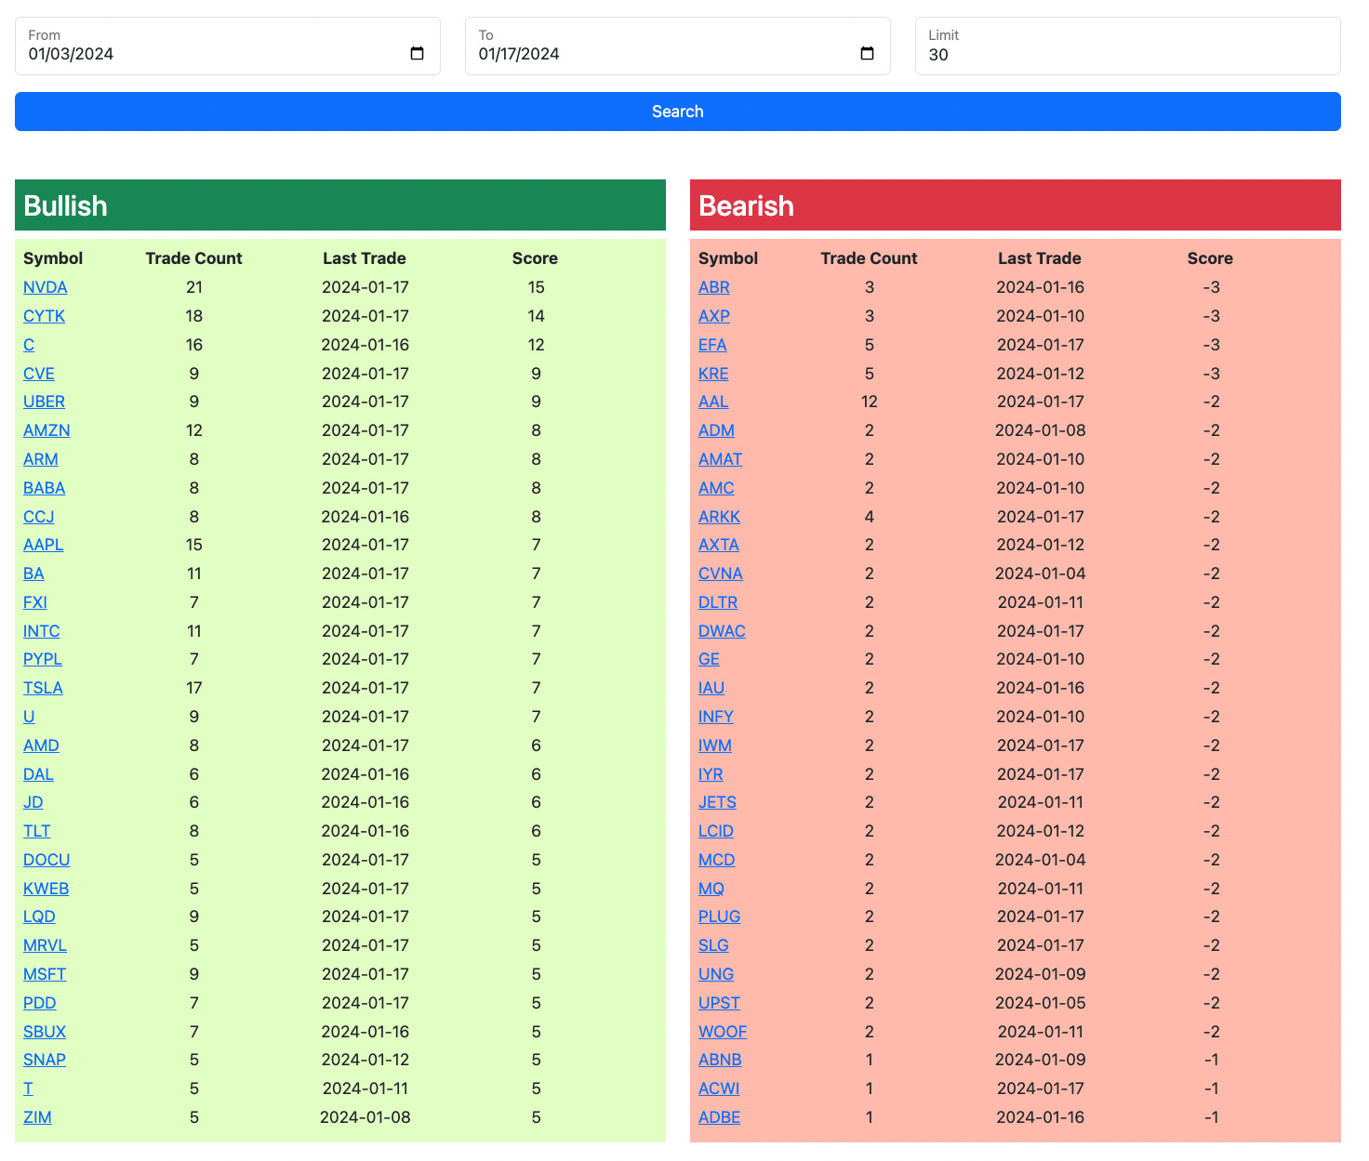
Task: Open the MRVL symbol link
Action: tap(45, 945)
